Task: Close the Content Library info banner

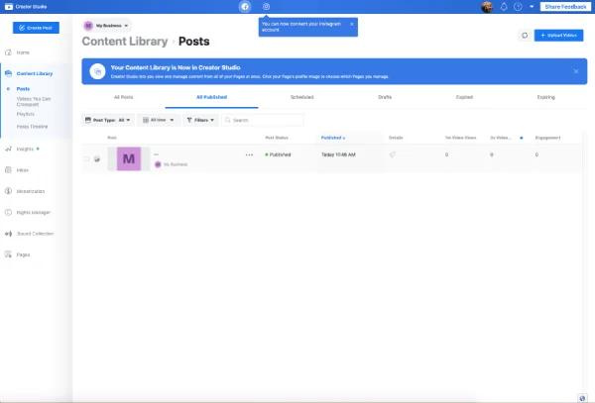Action: click(x=575, y=71)
